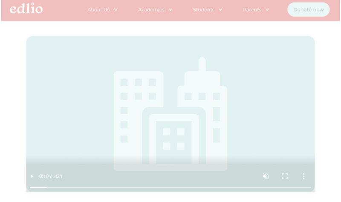Click the 0:10 / 3:21 time display

pyautogui.click(x=51, y=176)
